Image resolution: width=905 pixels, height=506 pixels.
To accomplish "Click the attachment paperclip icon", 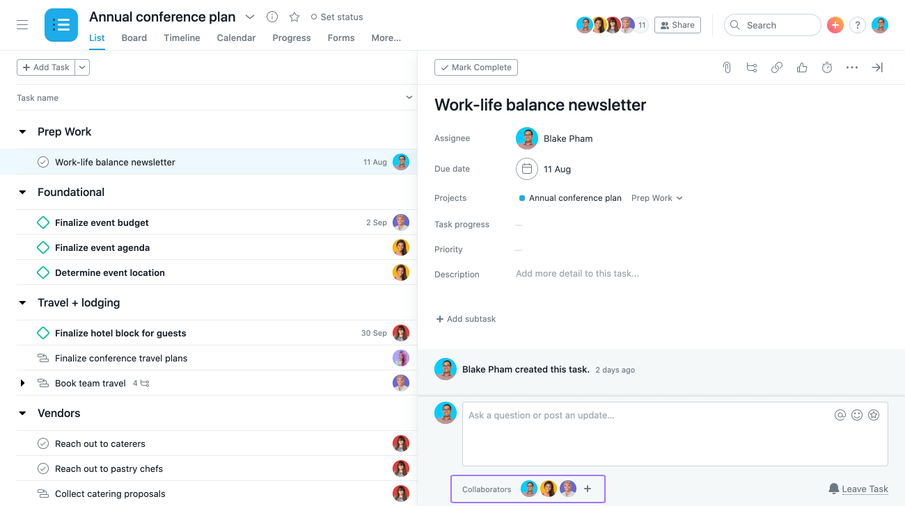I will (727, 67).
